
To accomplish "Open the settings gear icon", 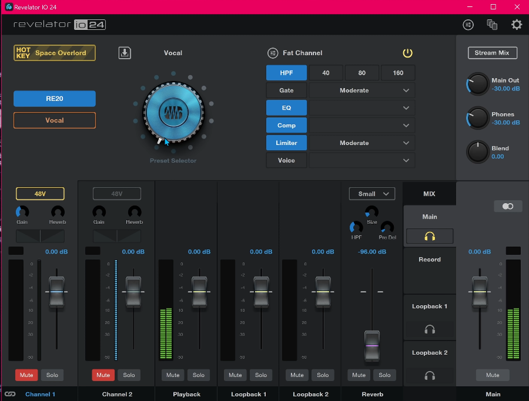I will [x=517, y=25].
